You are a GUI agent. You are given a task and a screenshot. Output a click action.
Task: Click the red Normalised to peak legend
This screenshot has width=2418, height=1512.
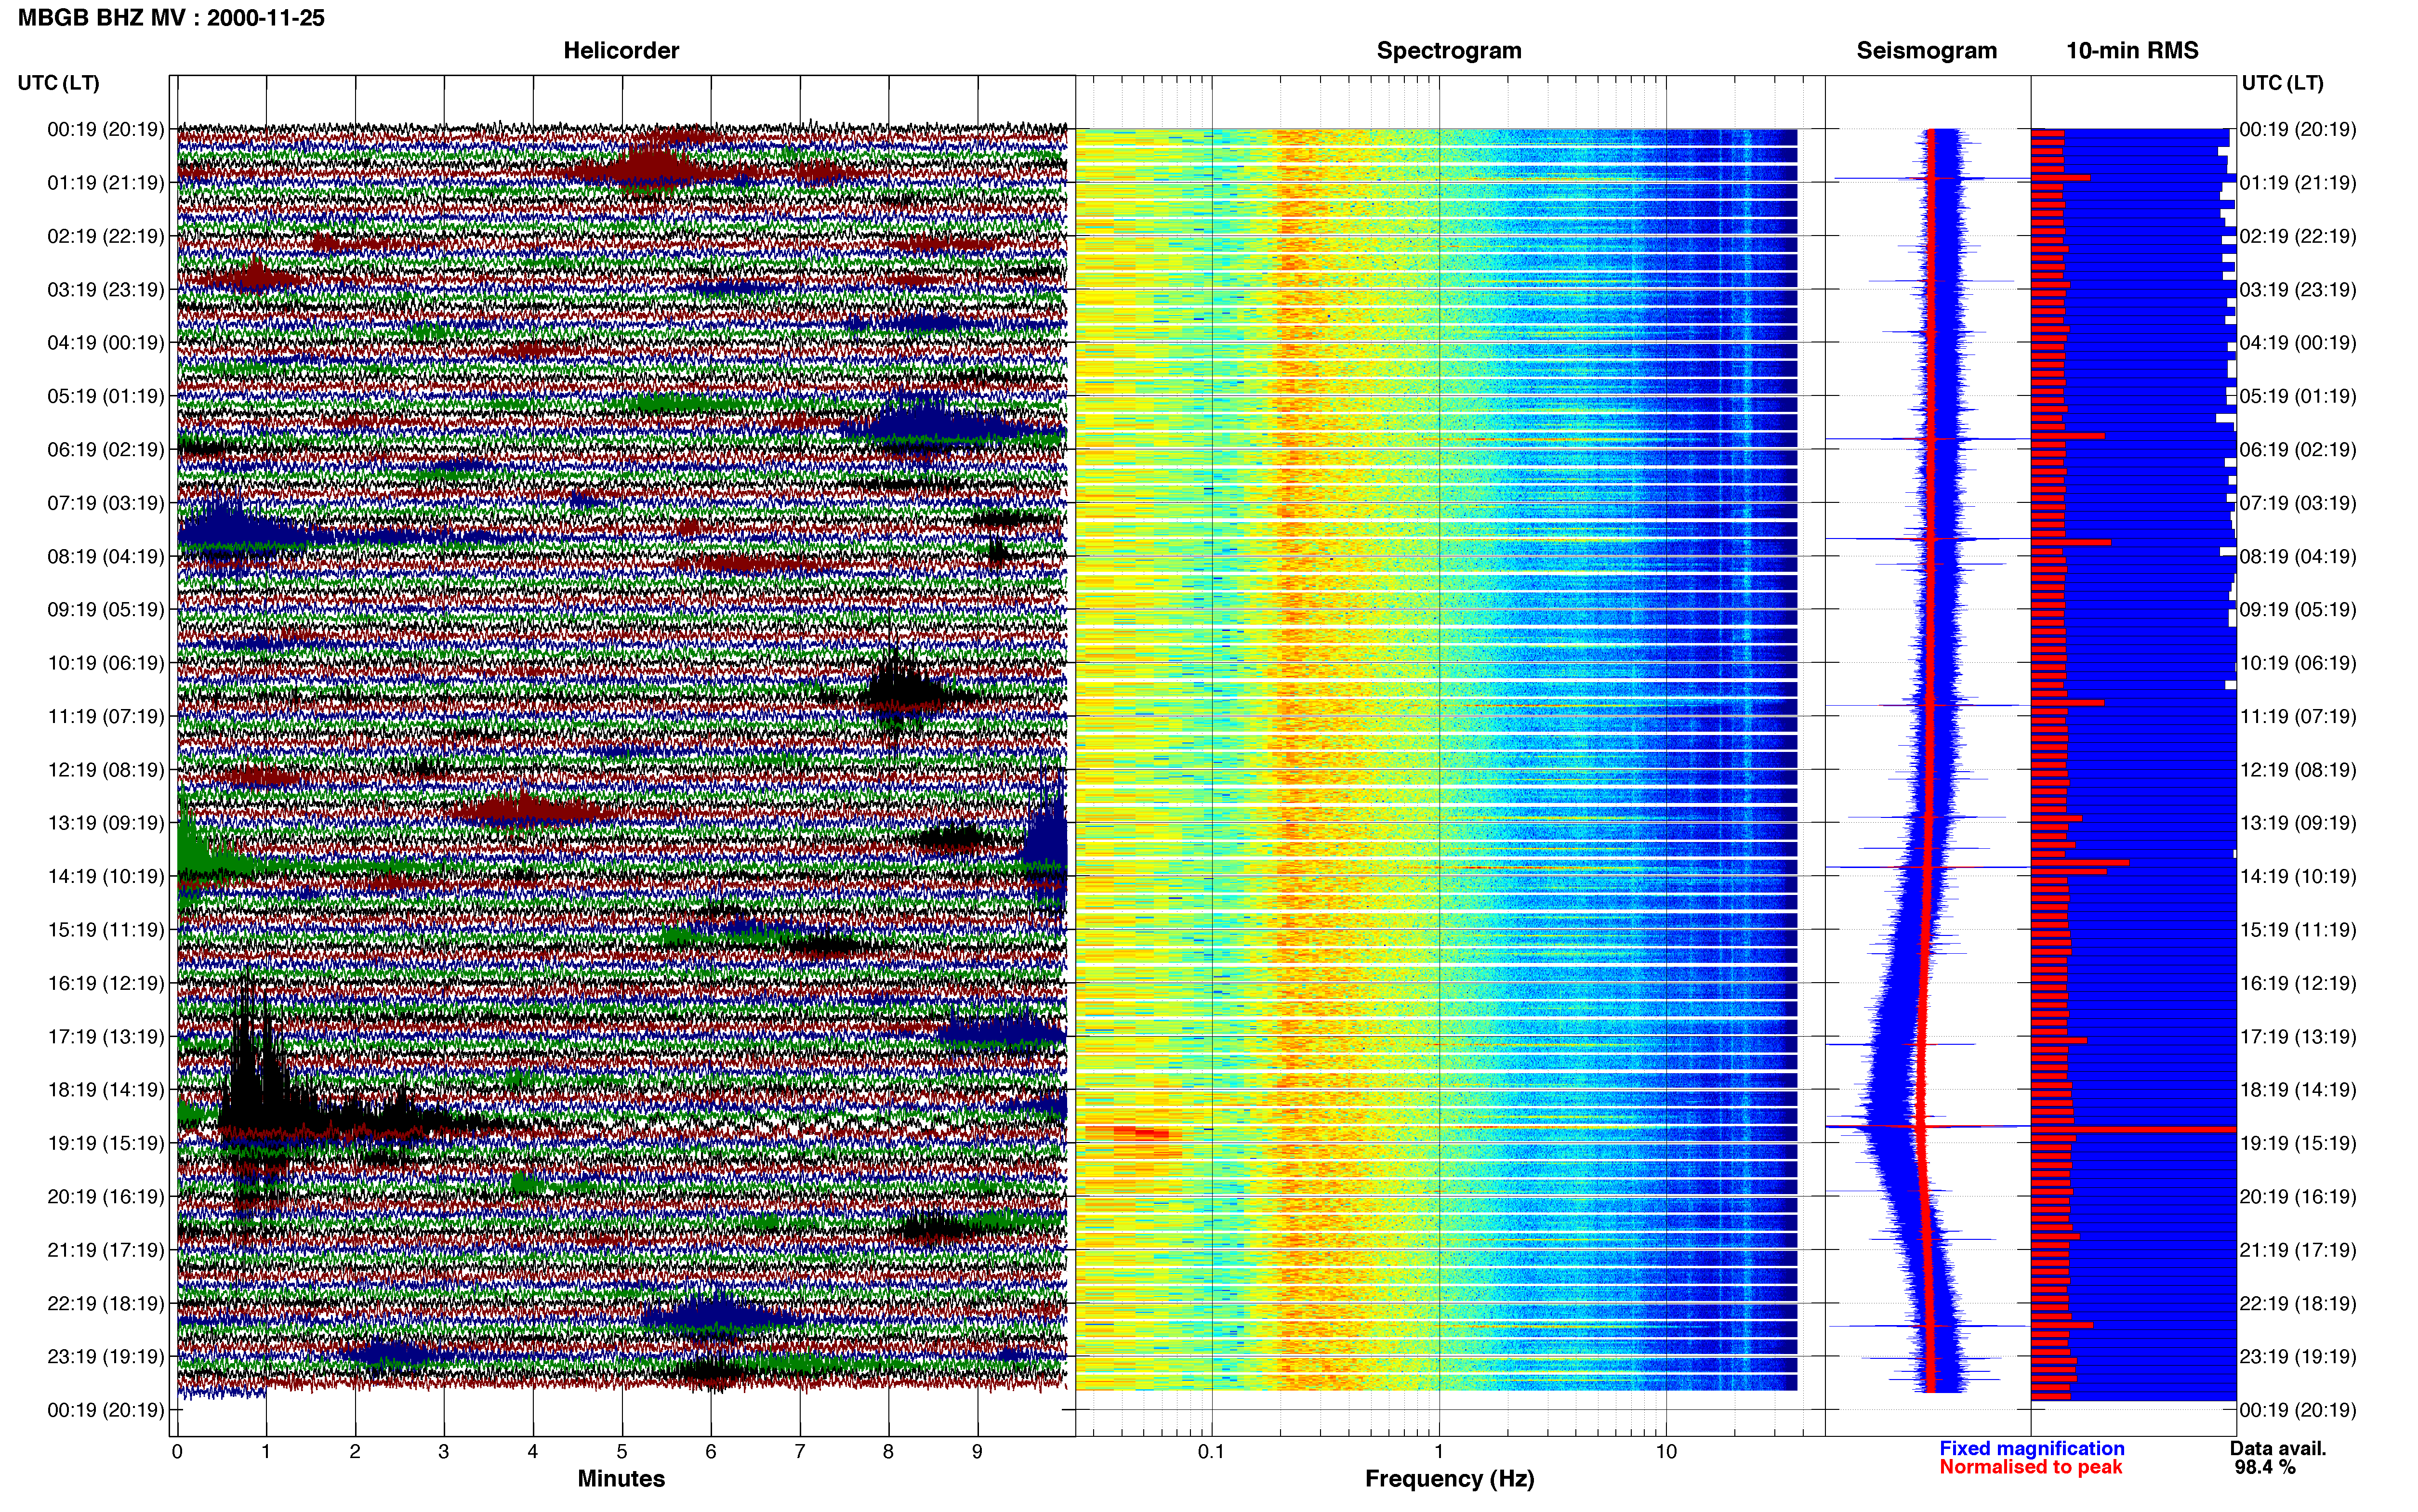(x=2030, y=1467)
